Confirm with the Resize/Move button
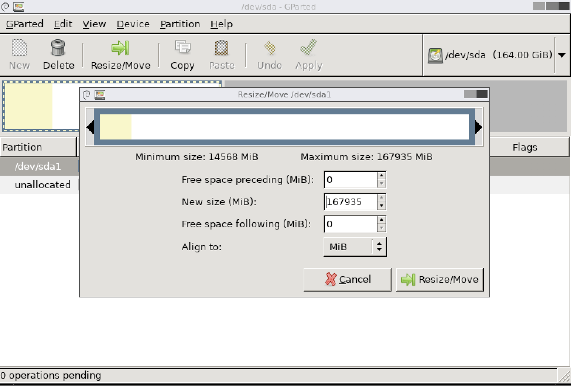Image resolution: width=571 pixels, height=386 pixels. [x=440, y=279]
